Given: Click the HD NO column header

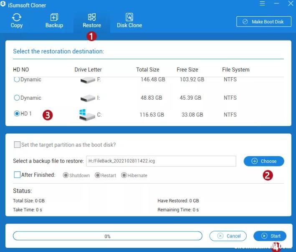Looking at the screenshot, I should [21, 70].
